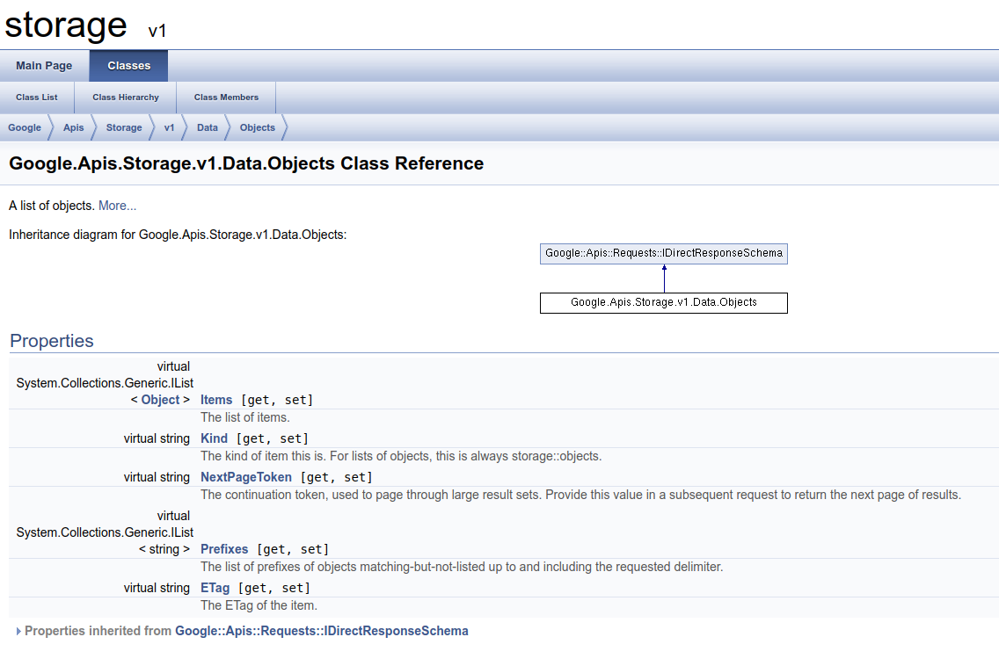
Task: View the Class Members listing
Action: [x=225, y=98]
